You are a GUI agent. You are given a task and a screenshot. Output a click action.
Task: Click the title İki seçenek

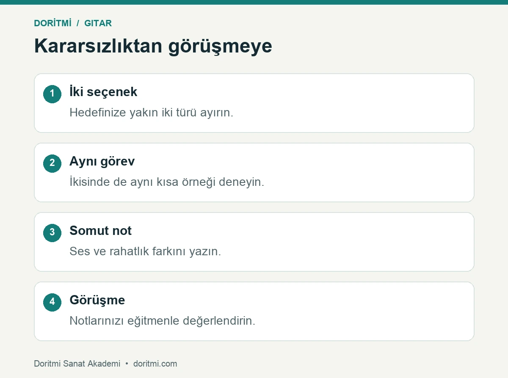pyautogui.click(x=103, y=92)
